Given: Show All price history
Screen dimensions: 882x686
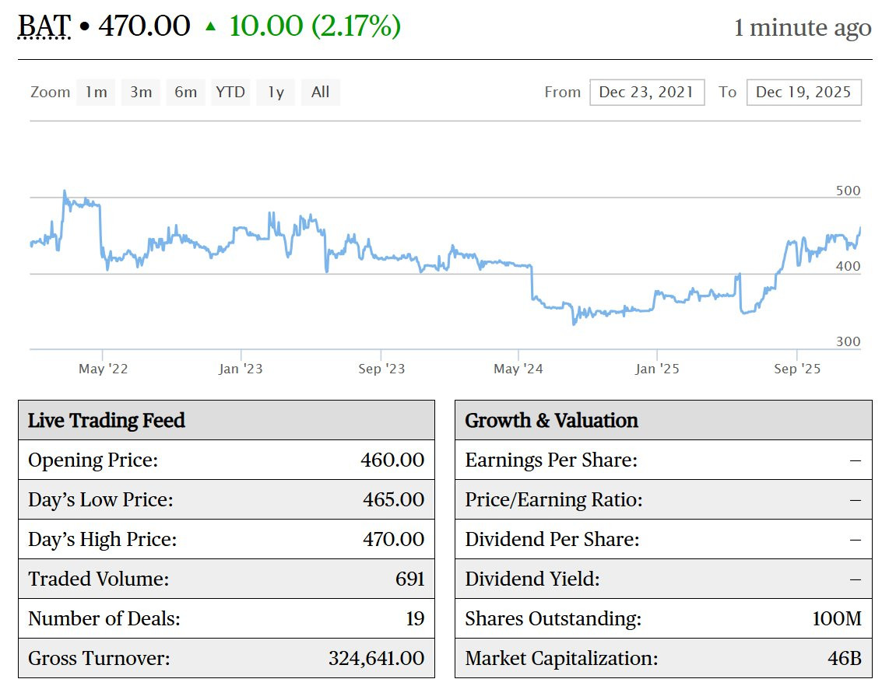Looking at the screenshot, I should pyautogui.click(x=320, y=93).
